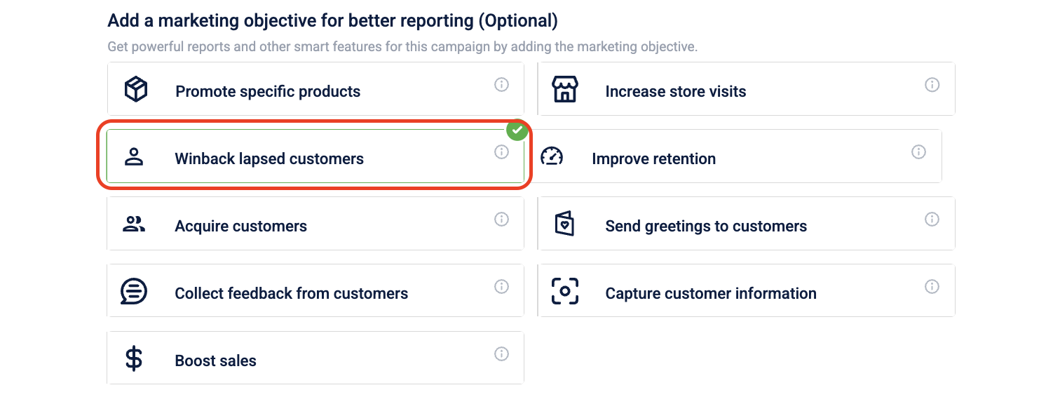Click the gauge icon next to Improve retention
Viewport: 1060px width, 404px height.
click(552, 156)
